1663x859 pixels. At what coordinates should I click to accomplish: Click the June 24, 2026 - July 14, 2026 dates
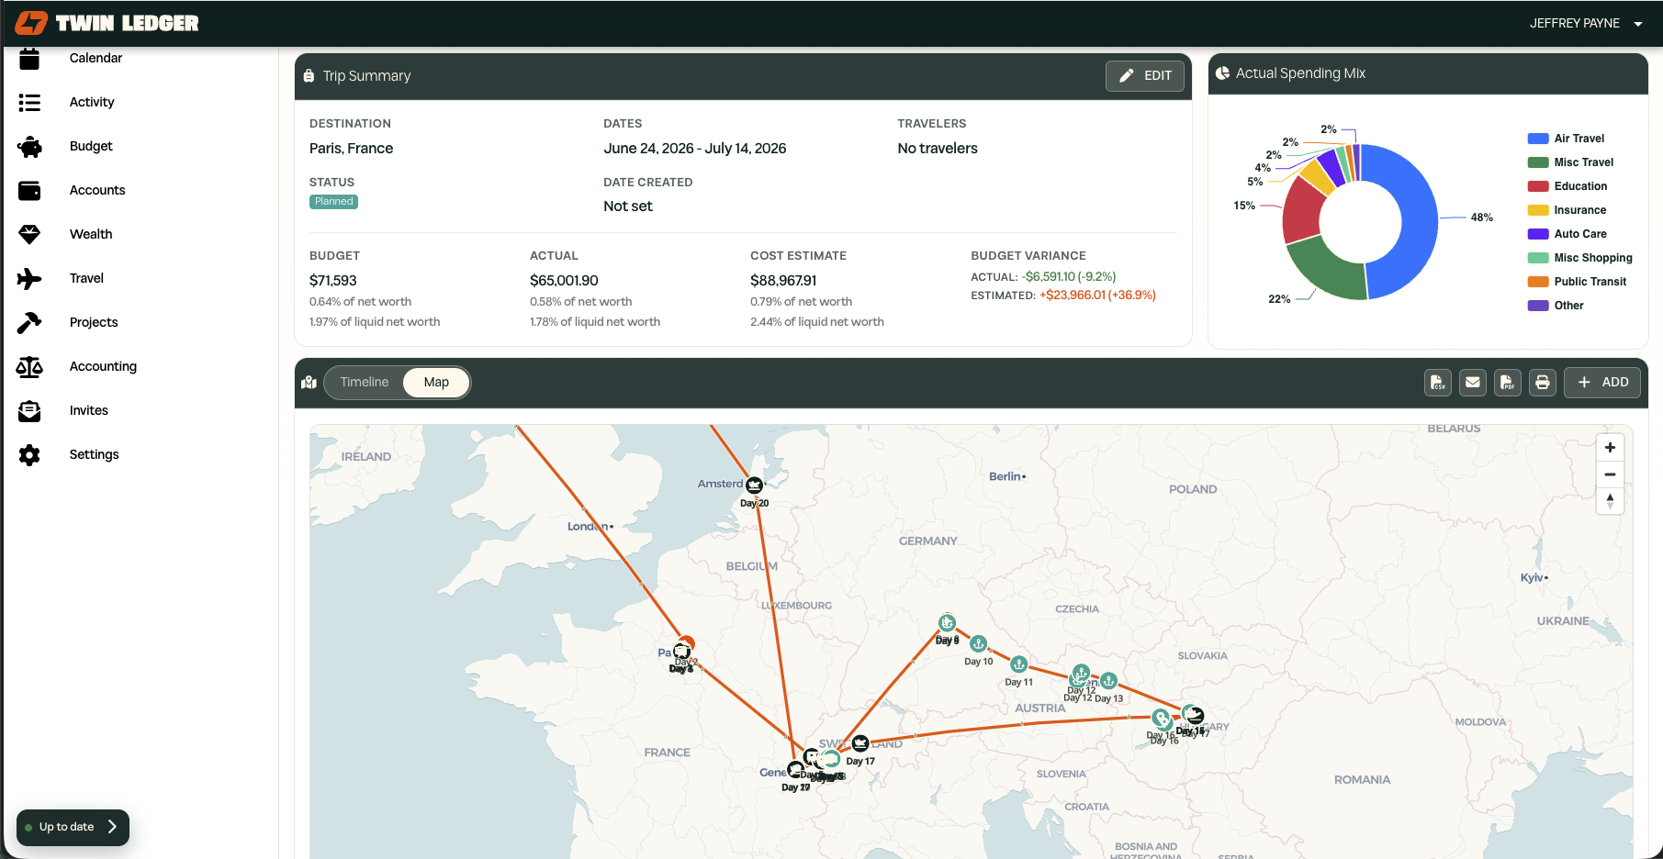point(695,149)
